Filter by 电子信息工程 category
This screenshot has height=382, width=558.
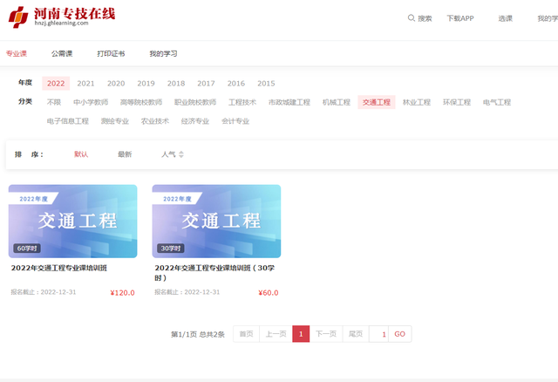click(68, 121)
